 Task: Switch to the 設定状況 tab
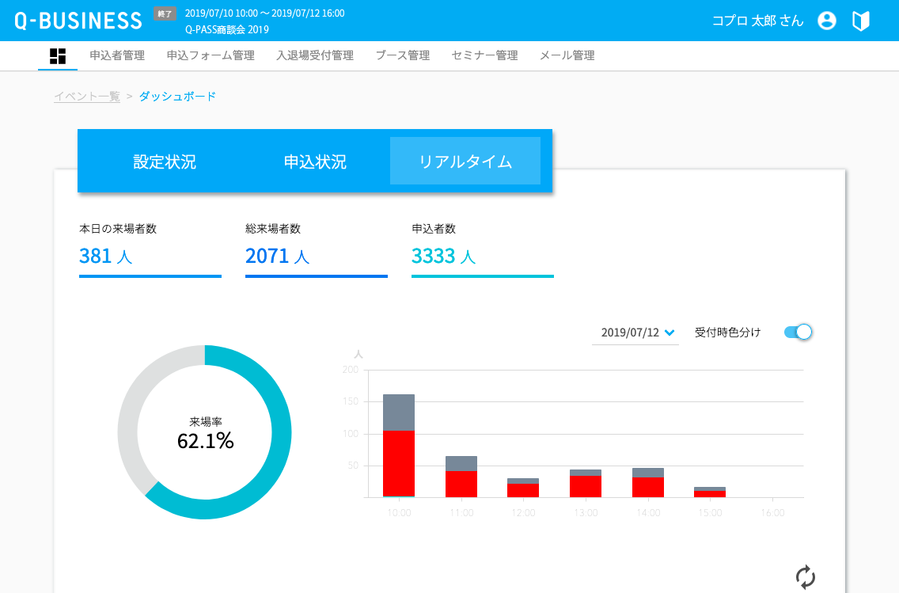coord(165,162)
